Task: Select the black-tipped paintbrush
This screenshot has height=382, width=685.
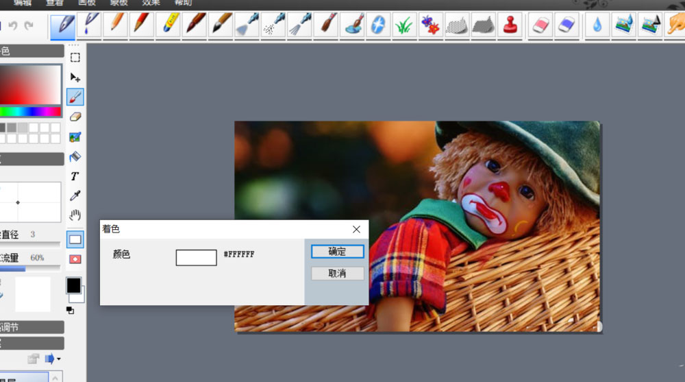Action: [x=221, y=25]
